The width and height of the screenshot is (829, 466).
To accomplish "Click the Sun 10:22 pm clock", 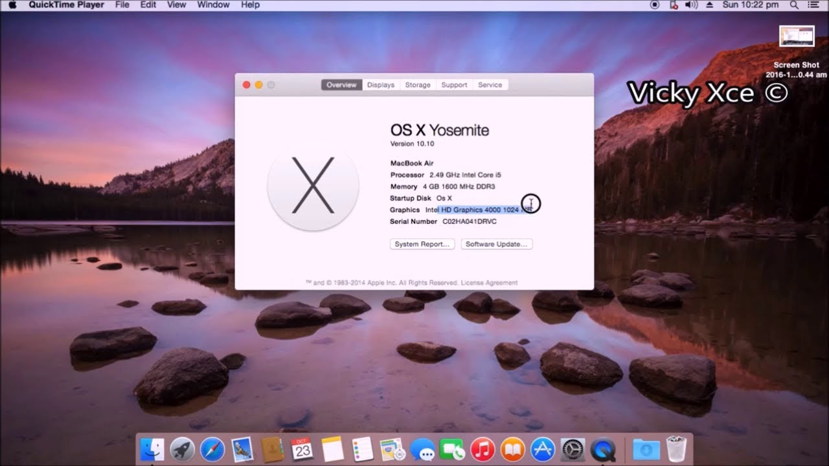I will tap(751, 5).
